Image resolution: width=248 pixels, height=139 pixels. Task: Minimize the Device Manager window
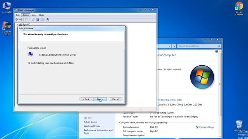click(140, 10)
